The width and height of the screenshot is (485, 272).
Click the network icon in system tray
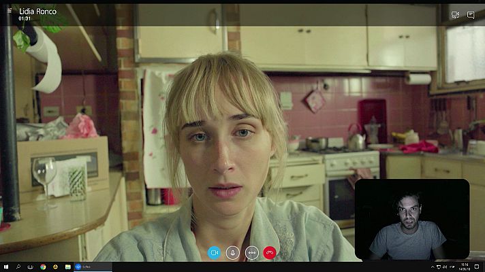point(440,267)
